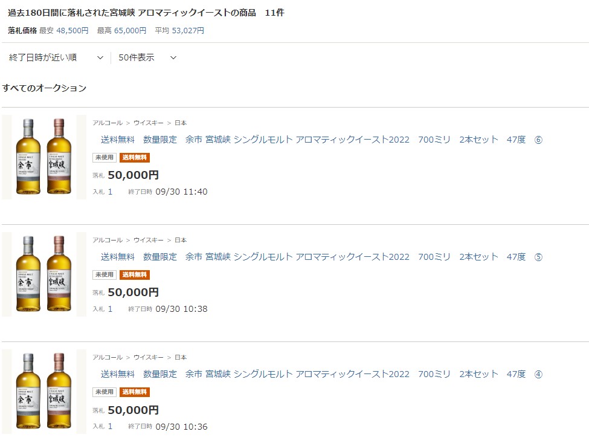Click the orange 送料無料 badge on first listing
Image resolution: width=589 pixels, height=446 pixels.
tap(135, 158)
